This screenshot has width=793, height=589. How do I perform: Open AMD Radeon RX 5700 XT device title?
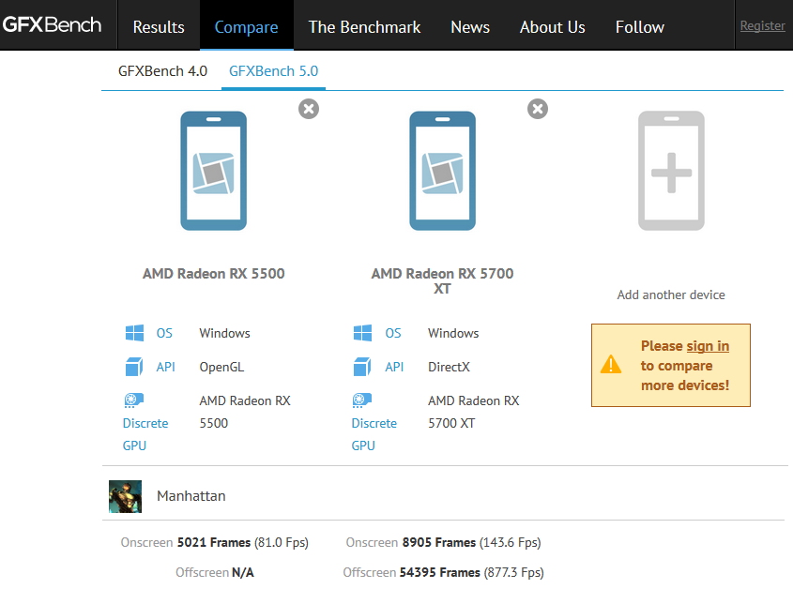443,281
